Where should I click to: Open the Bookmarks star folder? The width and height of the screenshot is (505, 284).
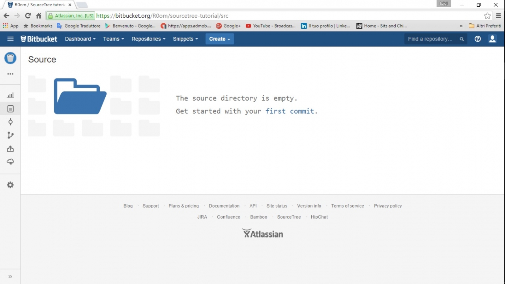click(38, 26)
